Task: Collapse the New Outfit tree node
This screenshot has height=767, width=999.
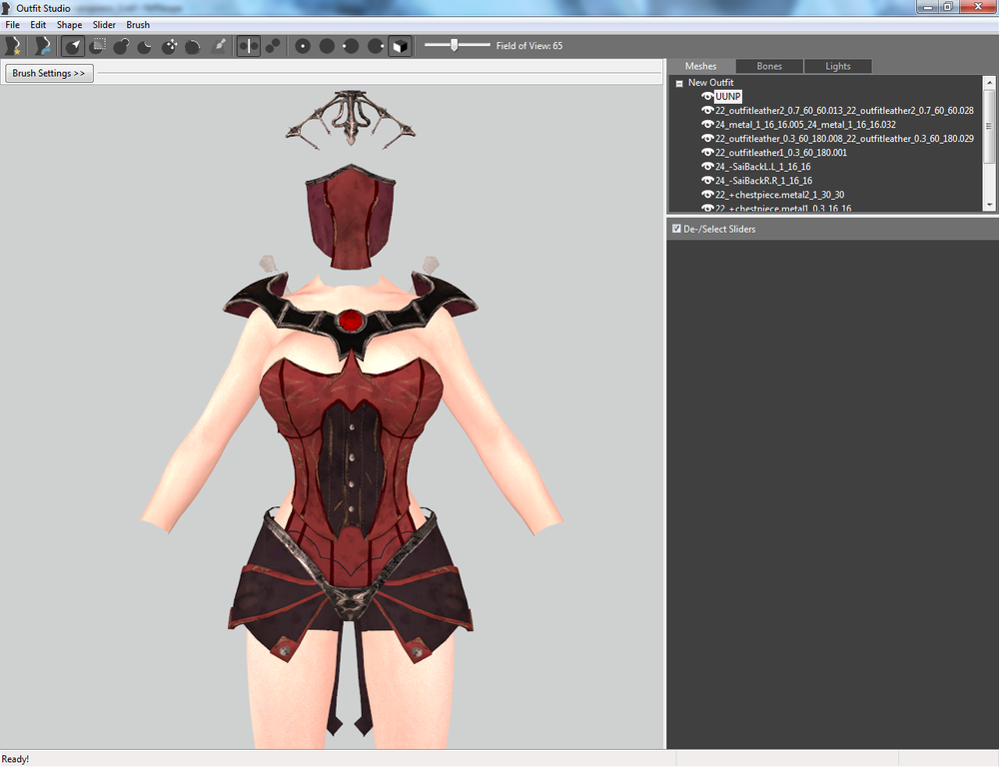Action: pyautogui.click(x=679, y=83)
